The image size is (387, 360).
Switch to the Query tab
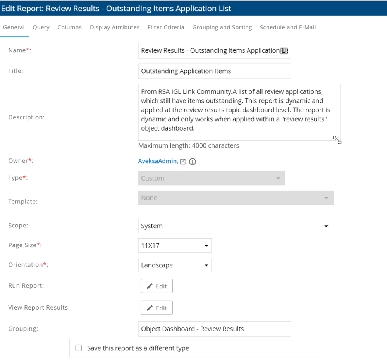pos(41,27)
